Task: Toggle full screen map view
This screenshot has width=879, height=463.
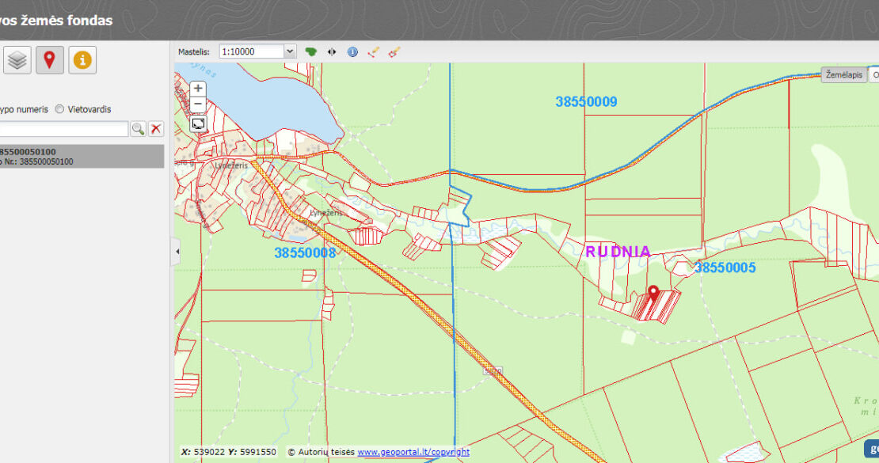Action: point(198,123)
